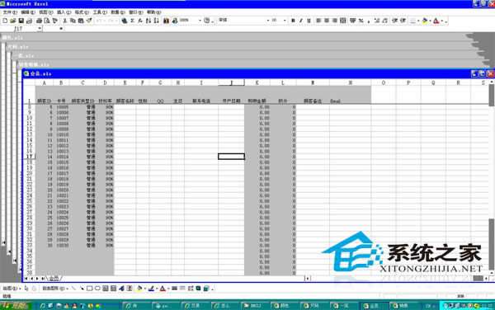Click the Save icon in the toolbar

[21, 21]
